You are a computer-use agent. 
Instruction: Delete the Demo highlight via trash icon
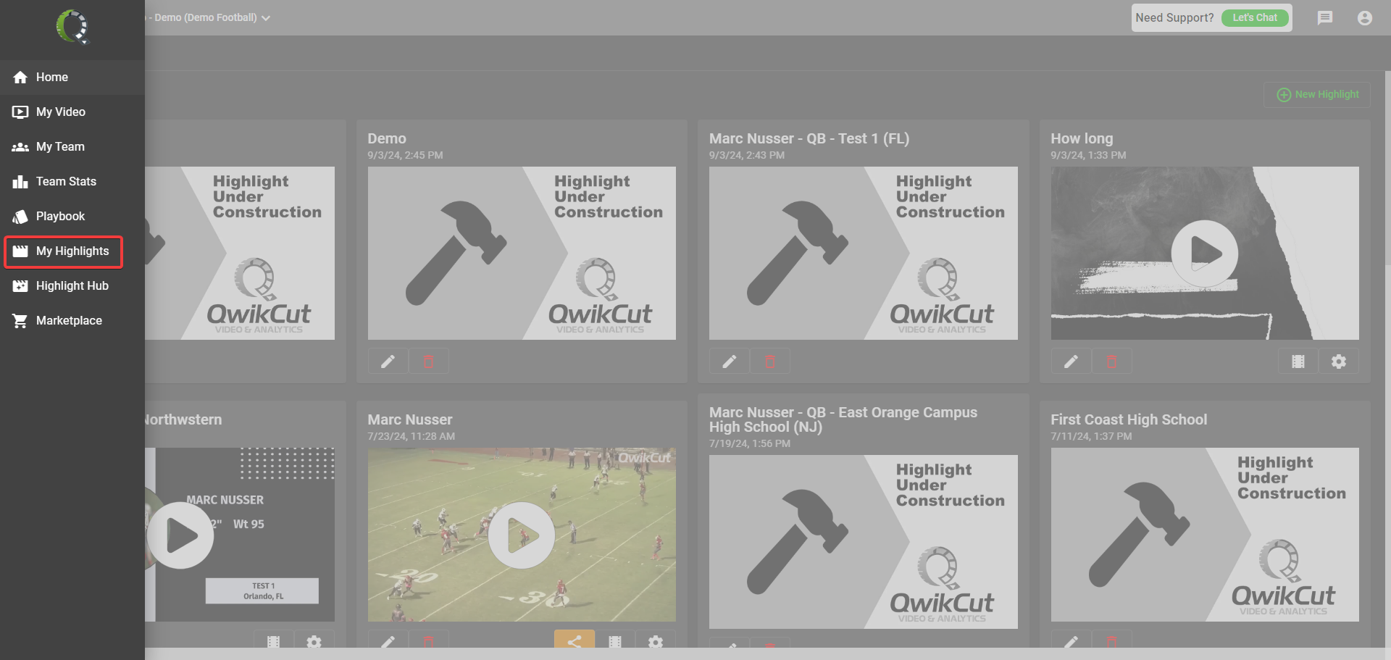[x=429, y=361]
